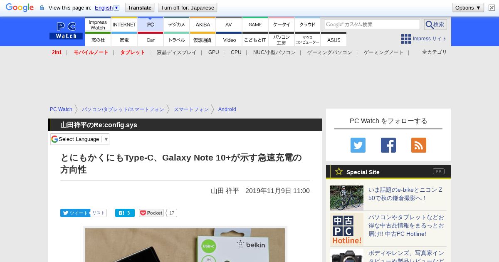This screenshot has height=262, width=499.
Task: Click パソコン/タブレット/スマートフォン breadcrumb
Action: tap(123, 109)
